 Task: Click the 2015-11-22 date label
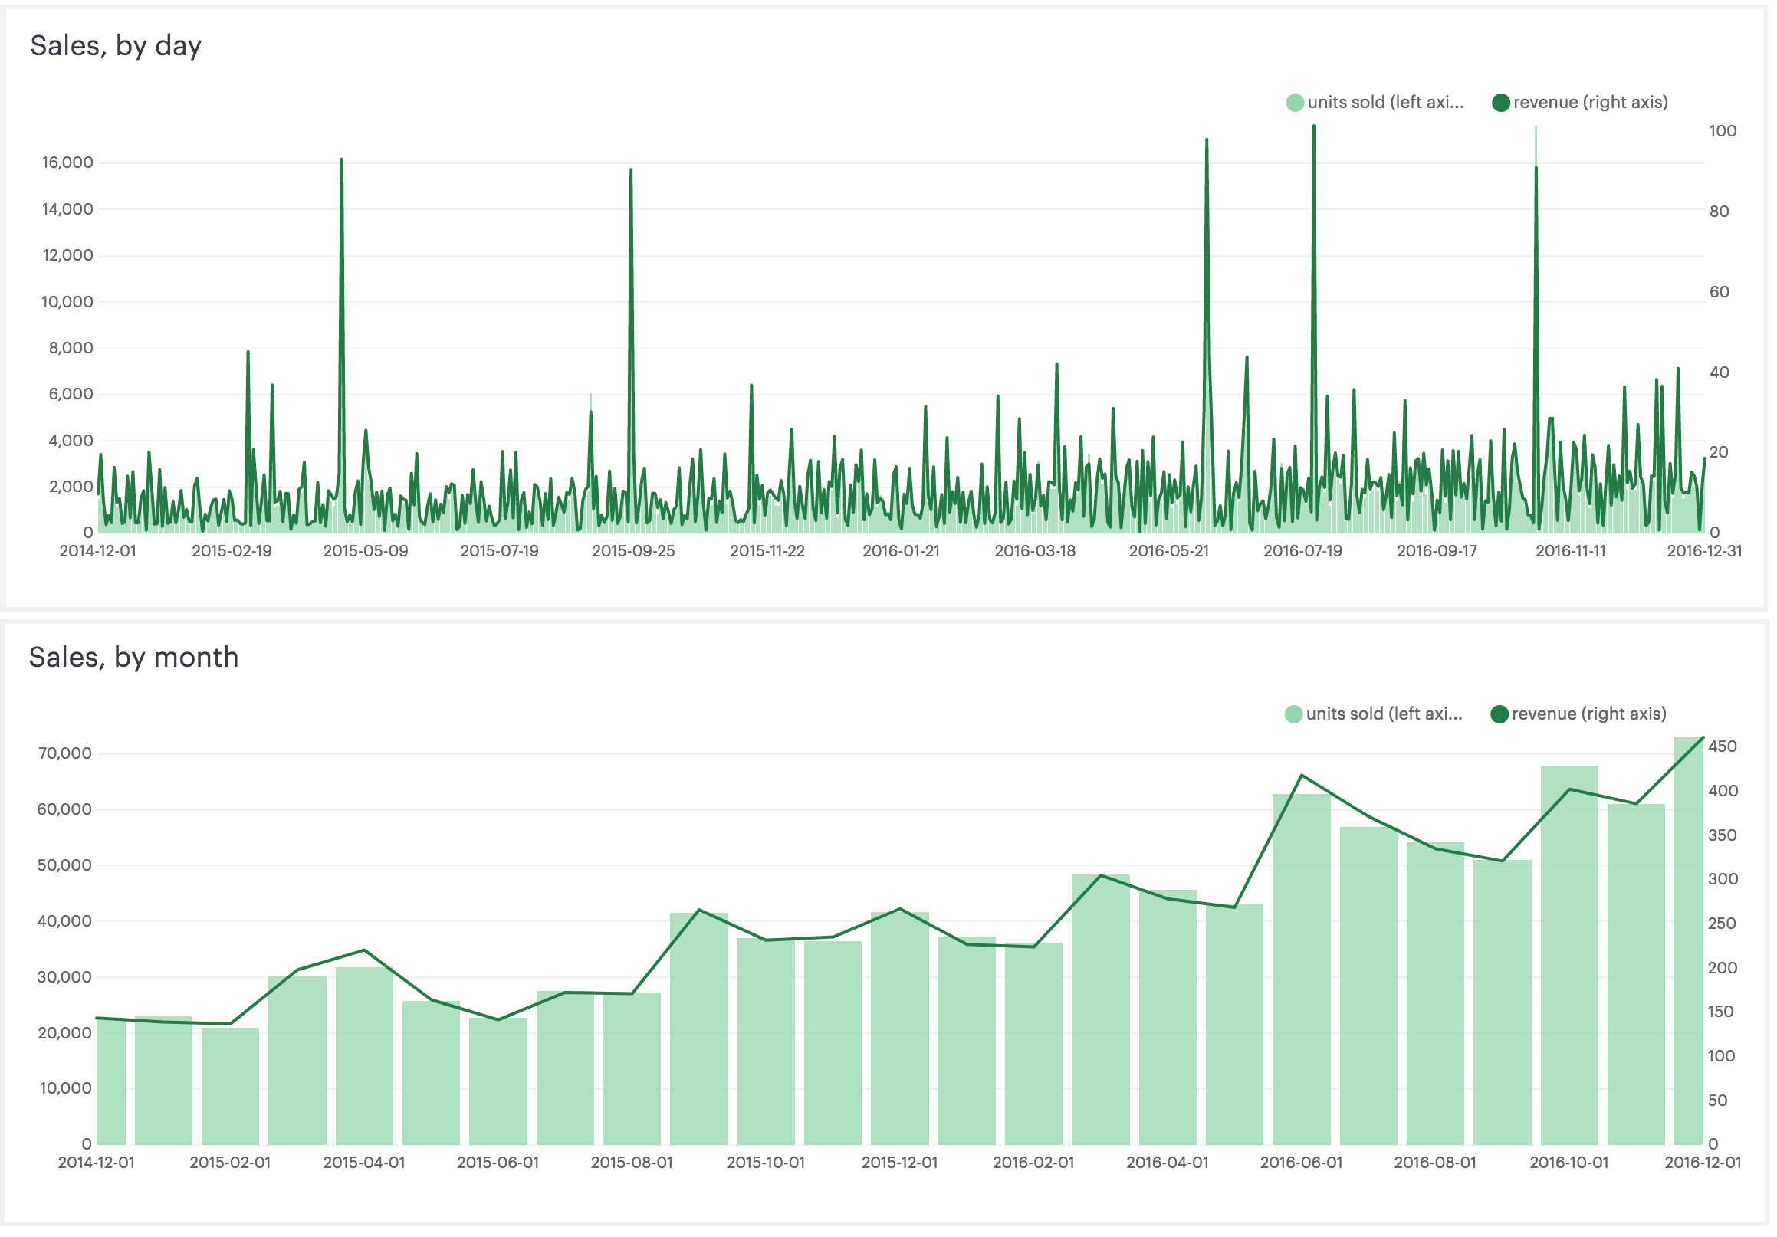(x=767, y=551)
